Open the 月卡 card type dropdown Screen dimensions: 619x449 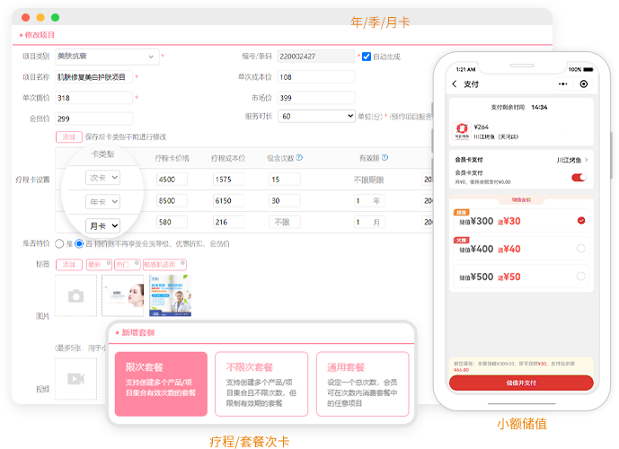coord(102,225)
